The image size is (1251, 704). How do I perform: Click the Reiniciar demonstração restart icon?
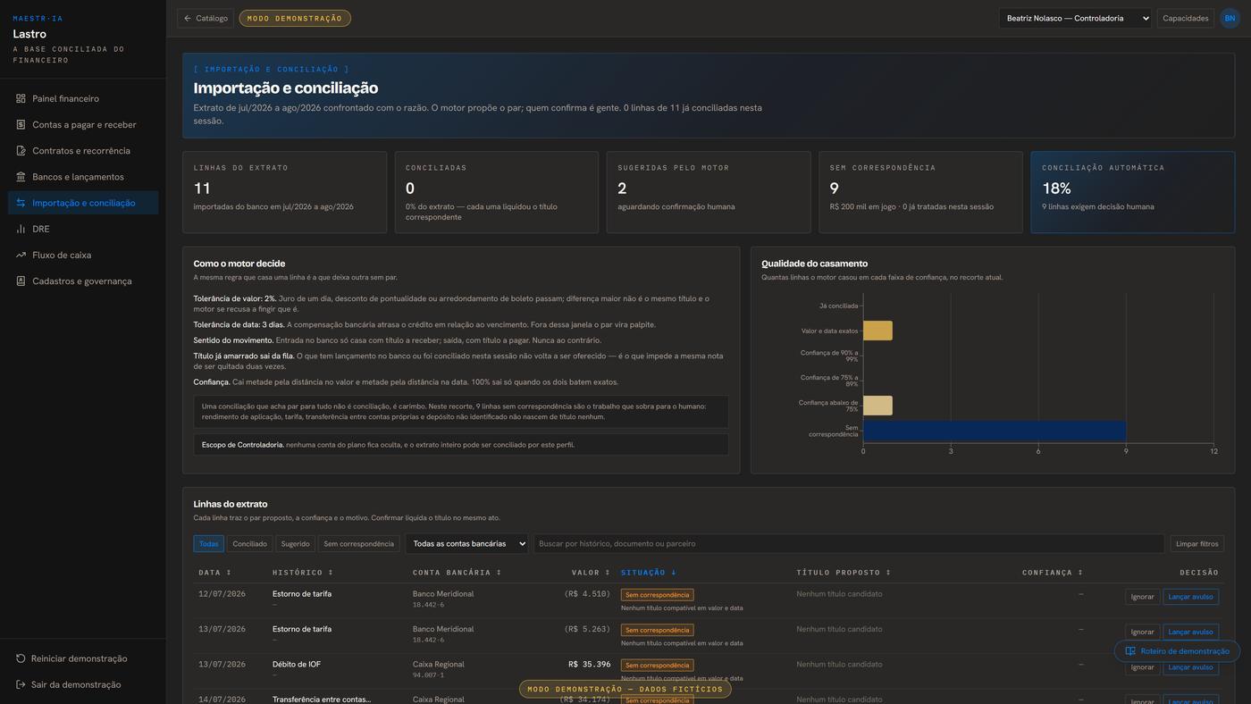[x=21, y=658]
